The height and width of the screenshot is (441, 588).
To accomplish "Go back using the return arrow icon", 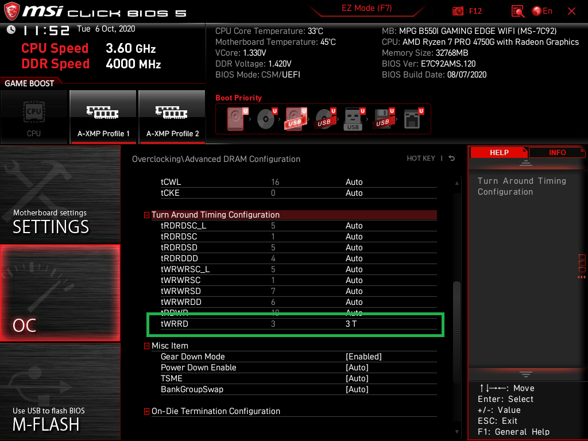I will 452,158.
